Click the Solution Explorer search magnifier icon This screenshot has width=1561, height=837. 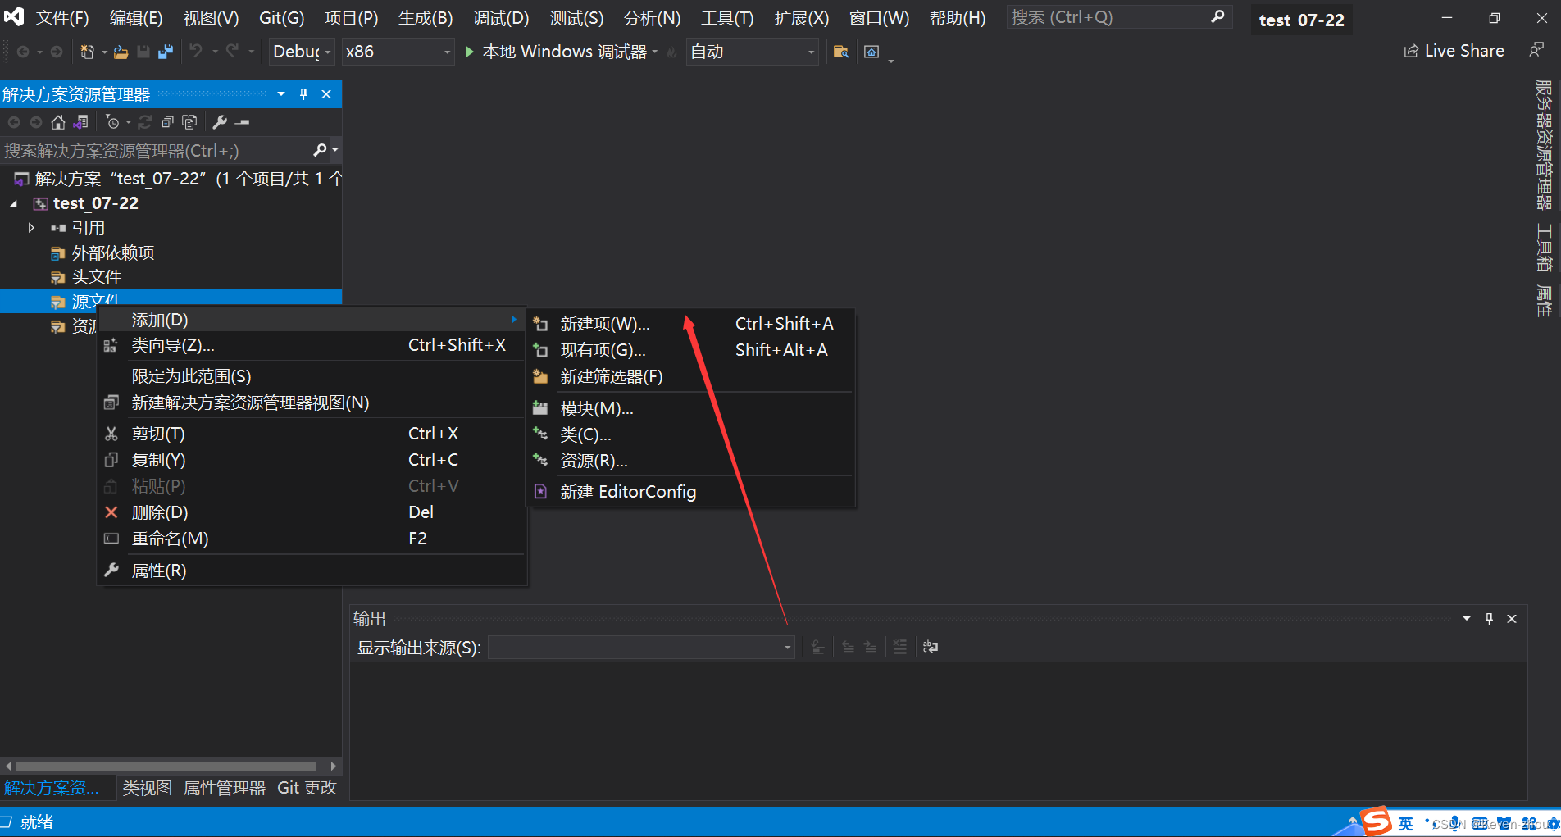coord(321,150)
